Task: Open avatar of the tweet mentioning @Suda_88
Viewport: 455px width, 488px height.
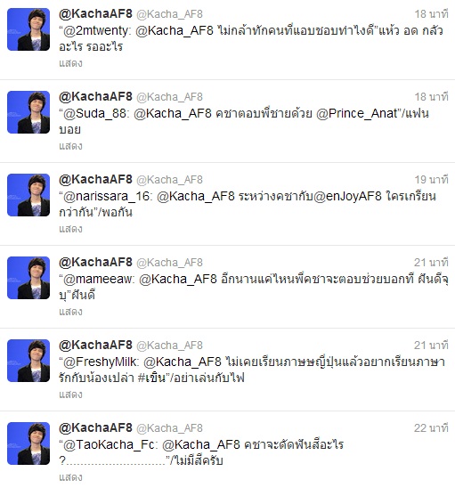Action: [x=28, y=112]
